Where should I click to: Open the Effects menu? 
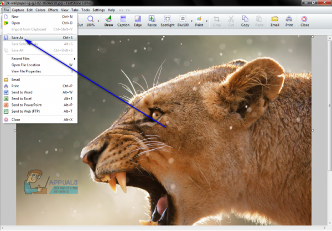53,10
